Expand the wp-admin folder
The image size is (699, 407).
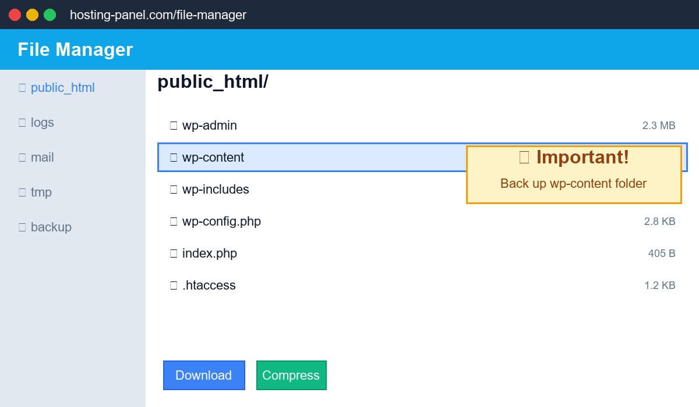210,125
